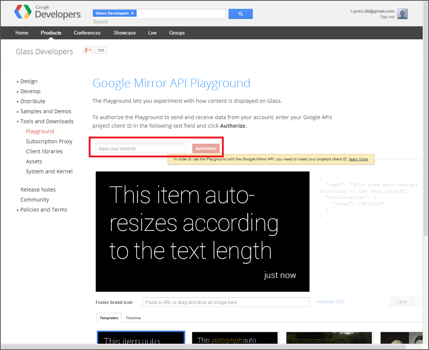Click the JSON code editor area
The height and width of the screenshot is (350, 429).
(x=369, y=232)
